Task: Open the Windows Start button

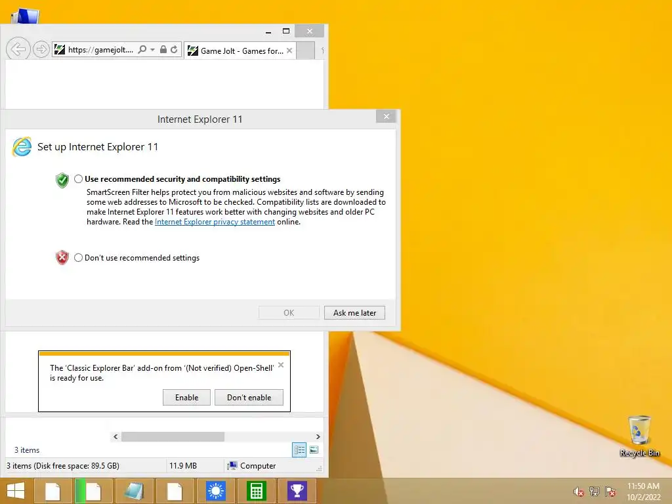Action: coord(16,491)
